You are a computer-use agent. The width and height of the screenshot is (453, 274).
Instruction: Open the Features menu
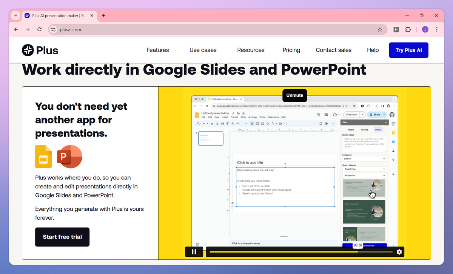[x=157, y=50]
